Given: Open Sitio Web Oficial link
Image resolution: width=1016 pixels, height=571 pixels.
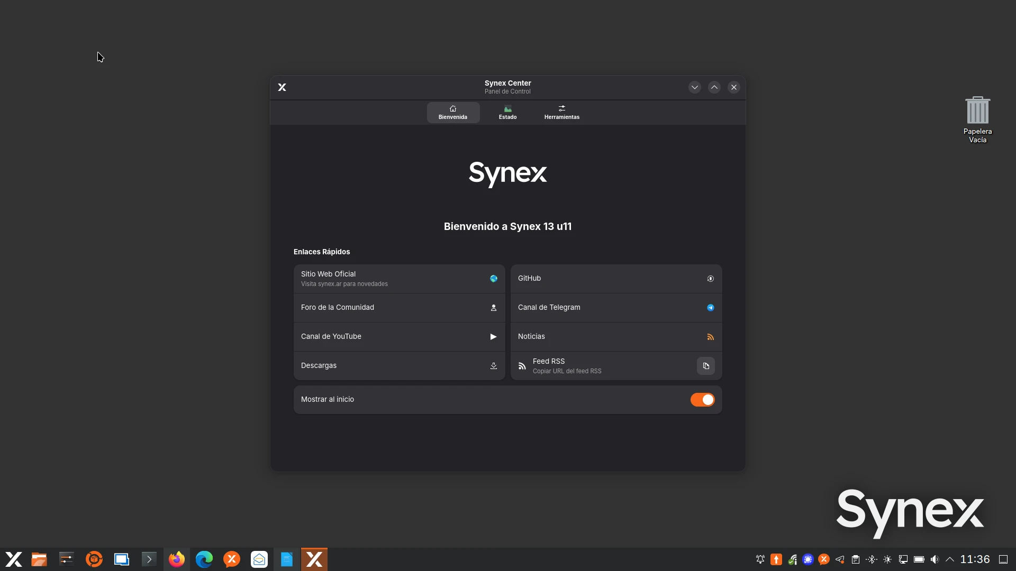Looking at the screenshot, I should click(x=400, y=279).
